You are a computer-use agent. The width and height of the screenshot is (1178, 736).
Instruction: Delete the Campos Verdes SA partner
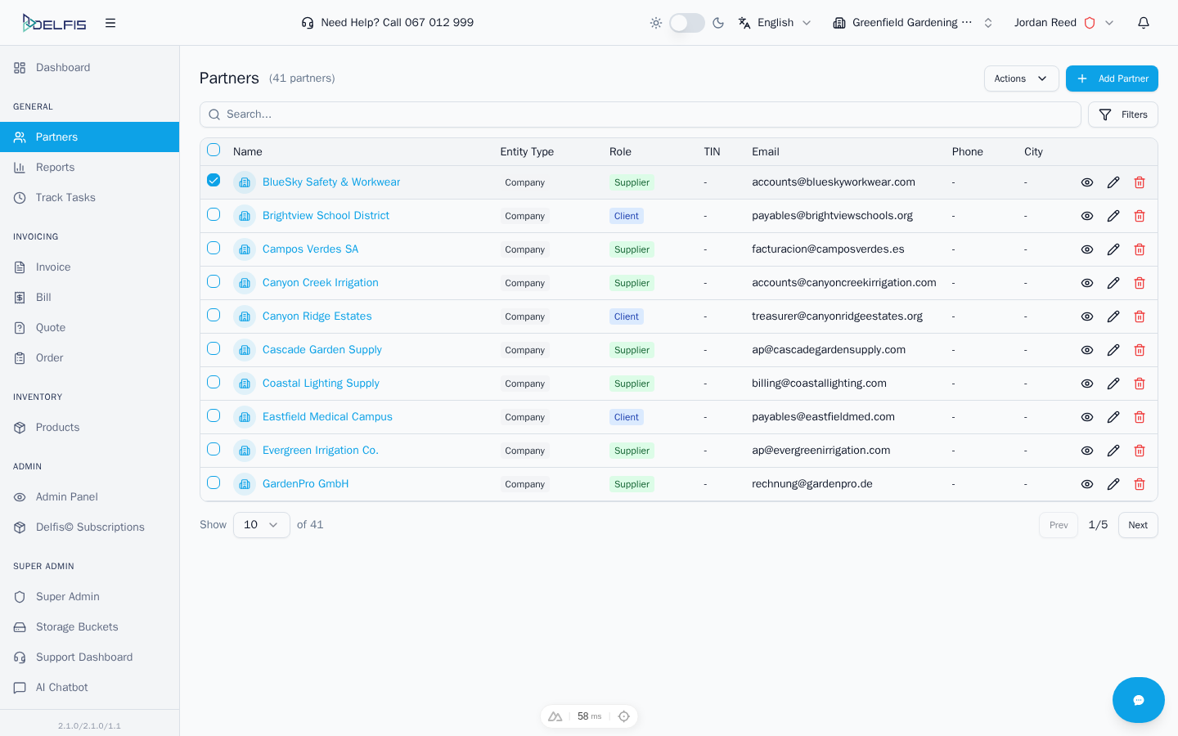pos(1140,249)
